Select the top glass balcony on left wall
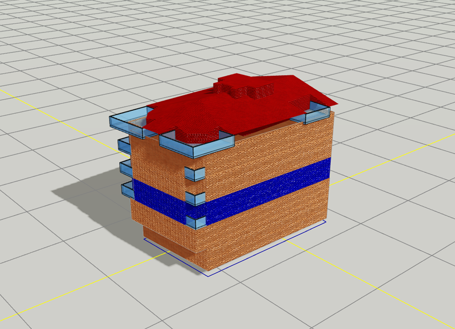This screenshot has height=329, width=455. [124, 146]
